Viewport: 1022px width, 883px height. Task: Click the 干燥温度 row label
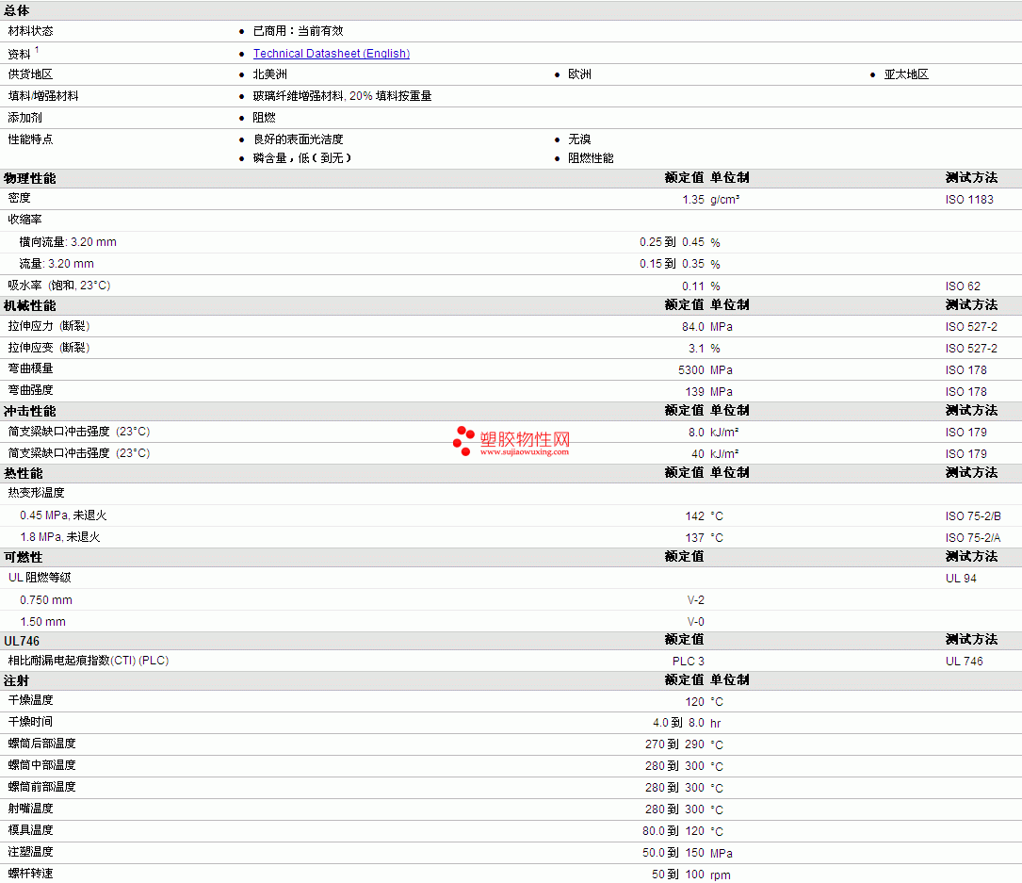pos(31,700)
